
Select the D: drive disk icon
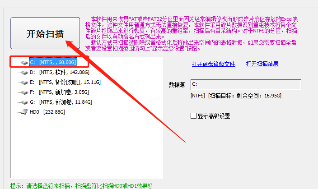click(x=24, y=73)
